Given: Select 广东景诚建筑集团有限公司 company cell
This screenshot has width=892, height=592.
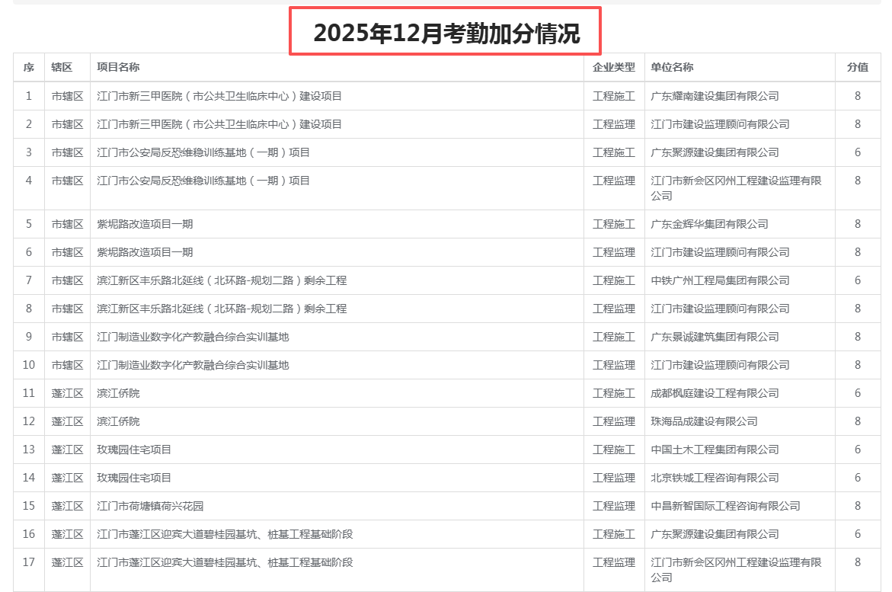Looking at the screenshot, I should (x=715, y=337).
